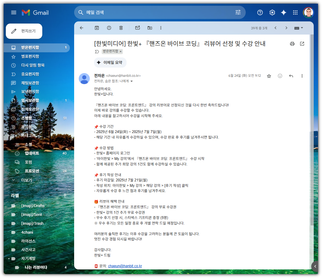Open the main menu hamburger icon
Screen dimensions: 322x278
(x=14, y=13)
